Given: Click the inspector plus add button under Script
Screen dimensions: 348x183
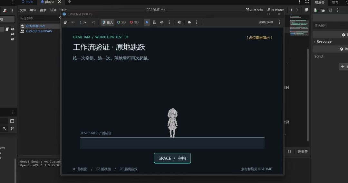Looking at the screenshot, I should pos(343,66).
